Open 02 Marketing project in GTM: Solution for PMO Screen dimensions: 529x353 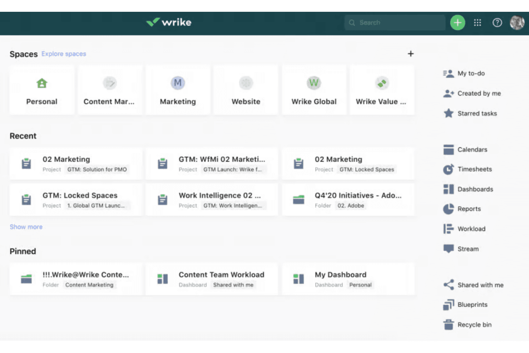pyautogui.click(x=76, y=164)
